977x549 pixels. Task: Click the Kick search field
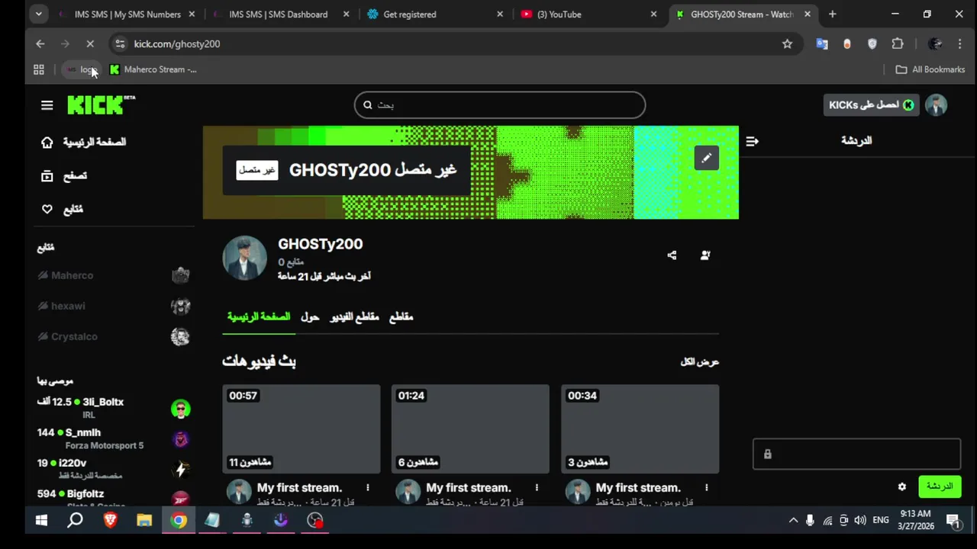coord(500,105)
